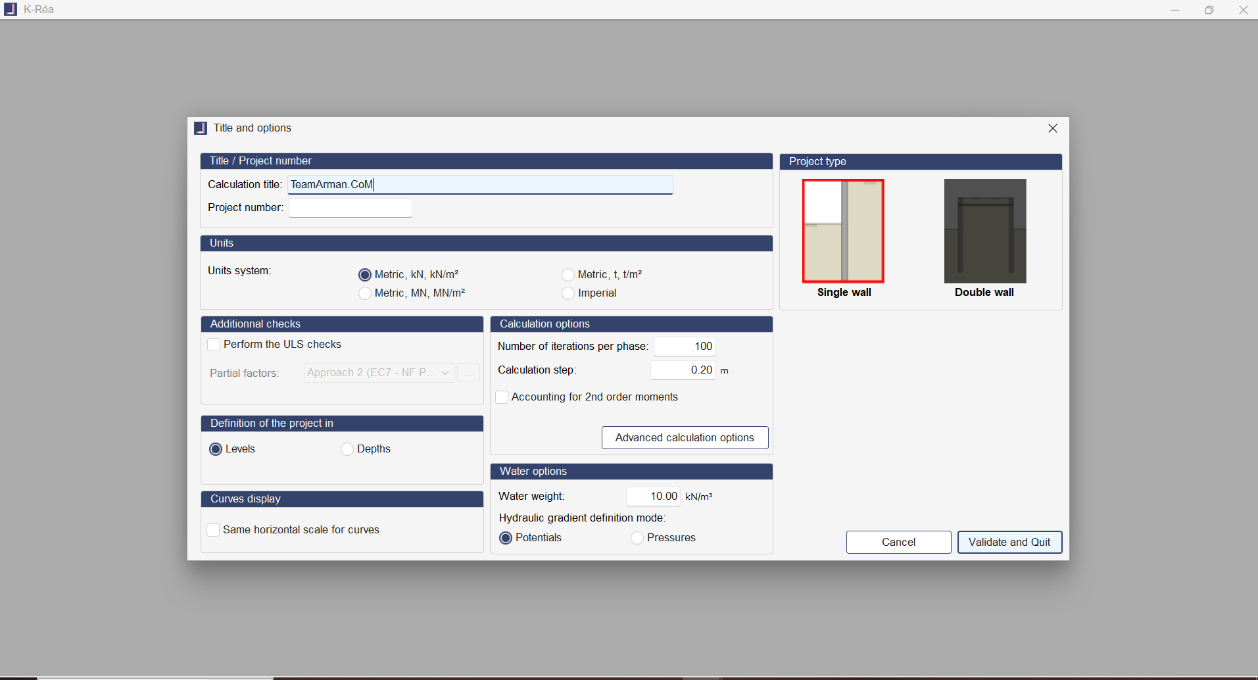Click the Project number input field
The width and height of the screenshot is (1258, 680).
pyautogui.click(x=351, y=208)
